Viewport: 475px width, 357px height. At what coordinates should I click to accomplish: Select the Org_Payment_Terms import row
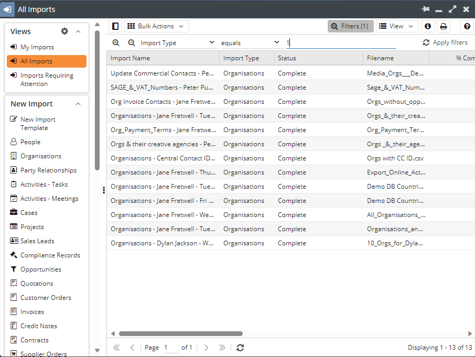point(291,130)
